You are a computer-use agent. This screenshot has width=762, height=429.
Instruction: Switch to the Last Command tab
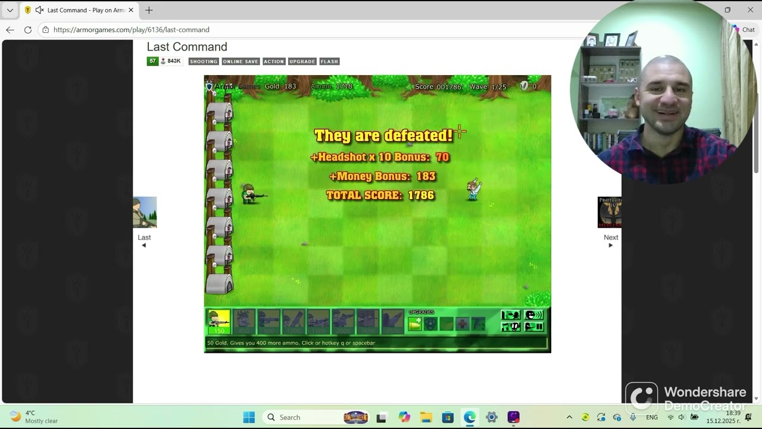point(80,10)
